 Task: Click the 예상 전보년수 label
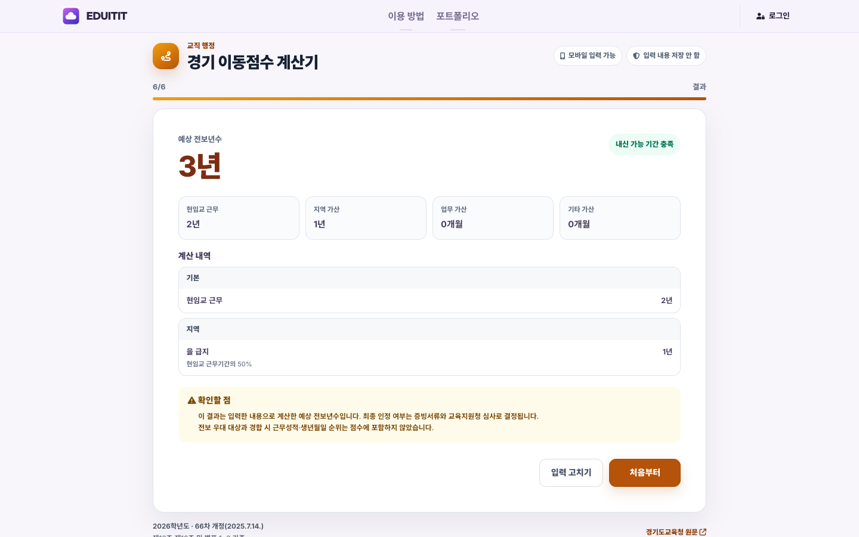pyautogui.click(x=200, y=139)
